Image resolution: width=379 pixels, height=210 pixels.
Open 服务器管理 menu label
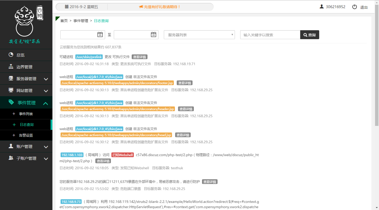[x=26, y=79]
